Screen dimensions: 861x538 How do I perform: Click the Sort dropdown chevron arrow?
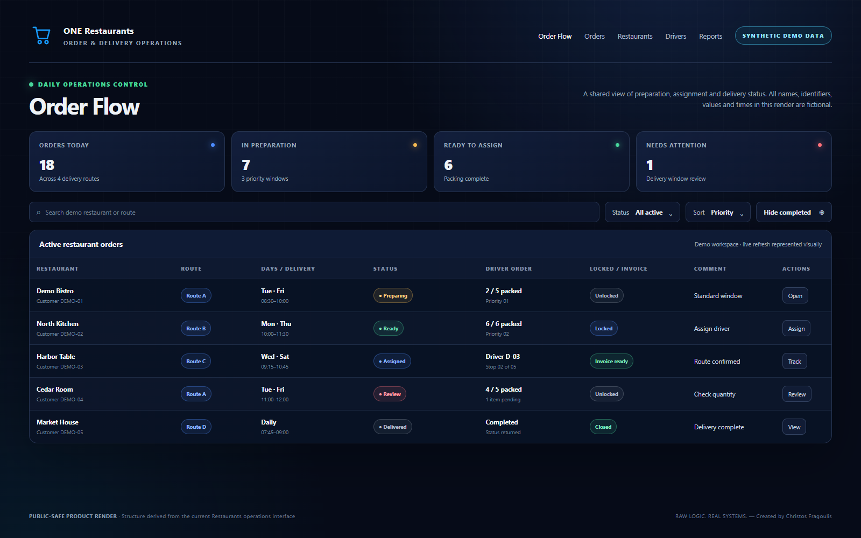click(x=742, y=214)
